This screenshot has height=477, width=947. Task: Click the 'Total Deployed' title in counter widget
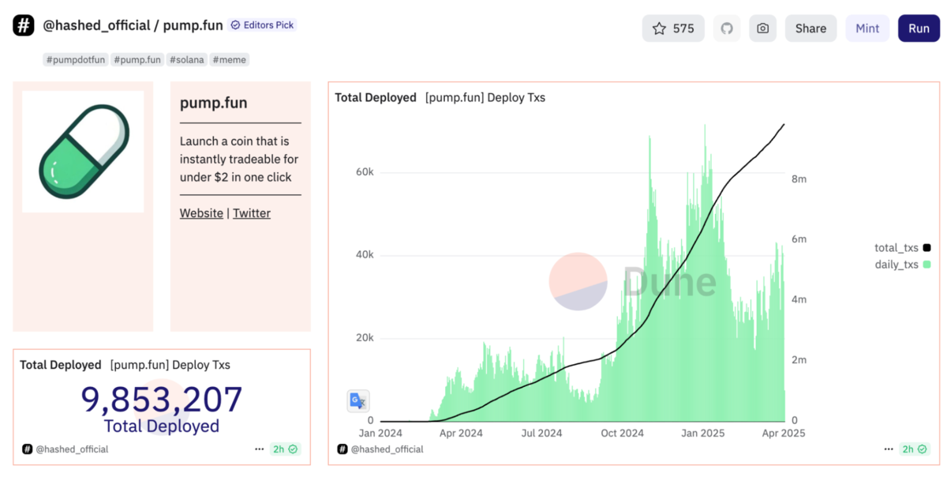61,365
